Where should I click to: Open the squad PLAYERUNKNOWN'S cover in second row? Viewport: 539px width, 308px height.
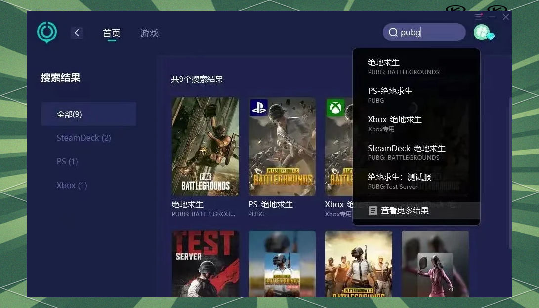coord(359,264)
